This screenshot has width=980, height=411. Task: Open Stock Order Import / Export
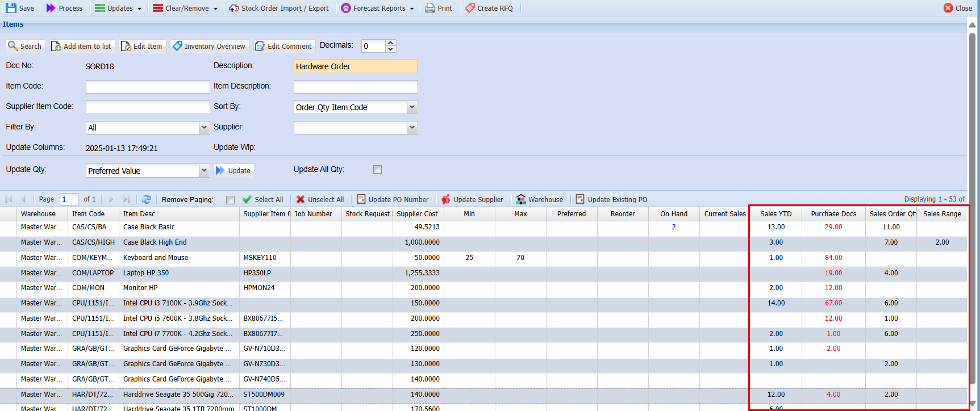[x=279, y=8]
